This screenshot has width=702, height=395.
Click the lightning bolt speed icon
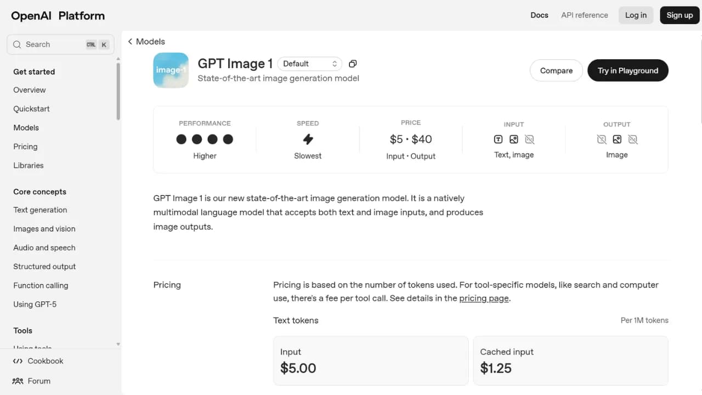(308, 139)
